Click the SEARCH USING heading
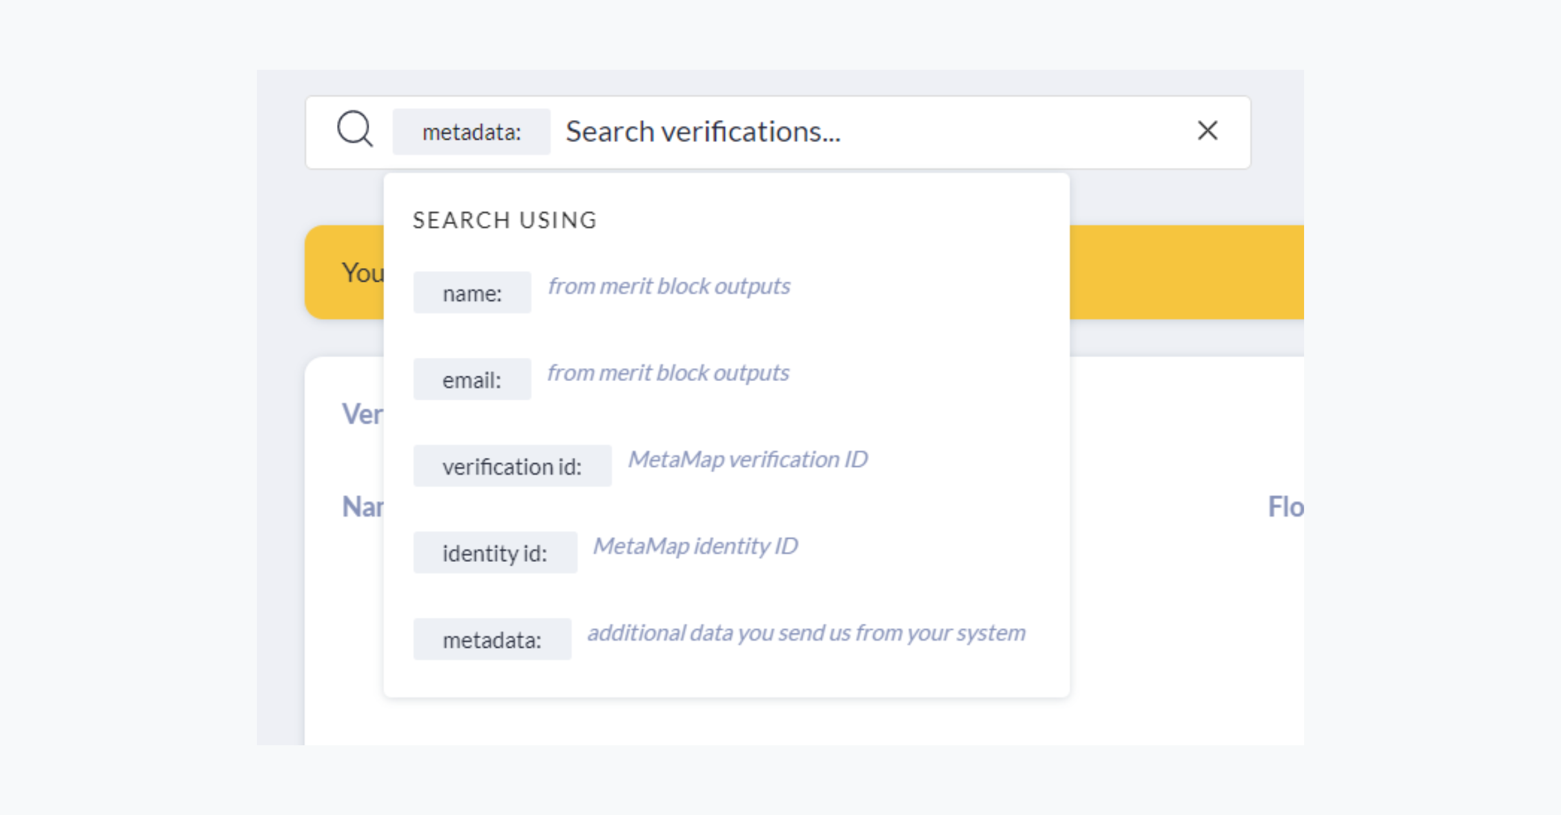 pyautogui.click(x=505, y=220)
